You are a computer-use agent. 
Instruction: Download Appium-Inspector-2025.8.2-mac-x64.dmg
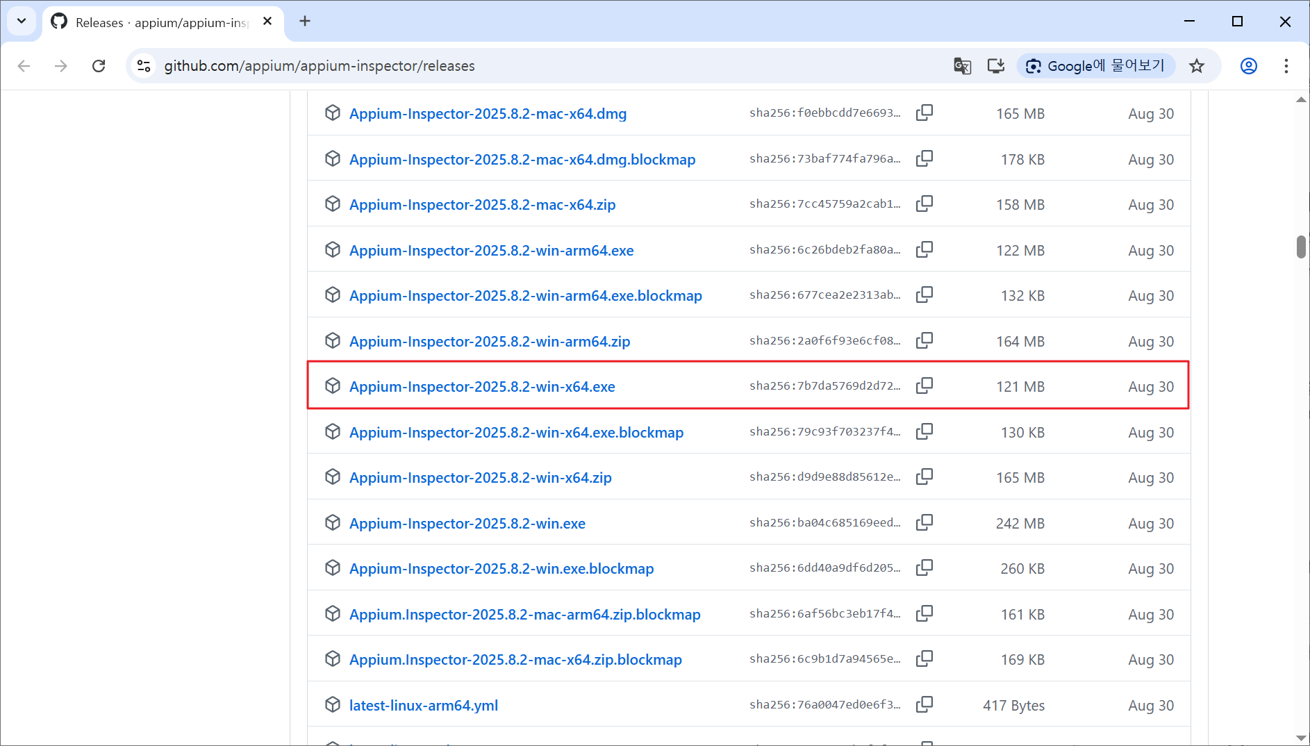(x=488, y=113)
